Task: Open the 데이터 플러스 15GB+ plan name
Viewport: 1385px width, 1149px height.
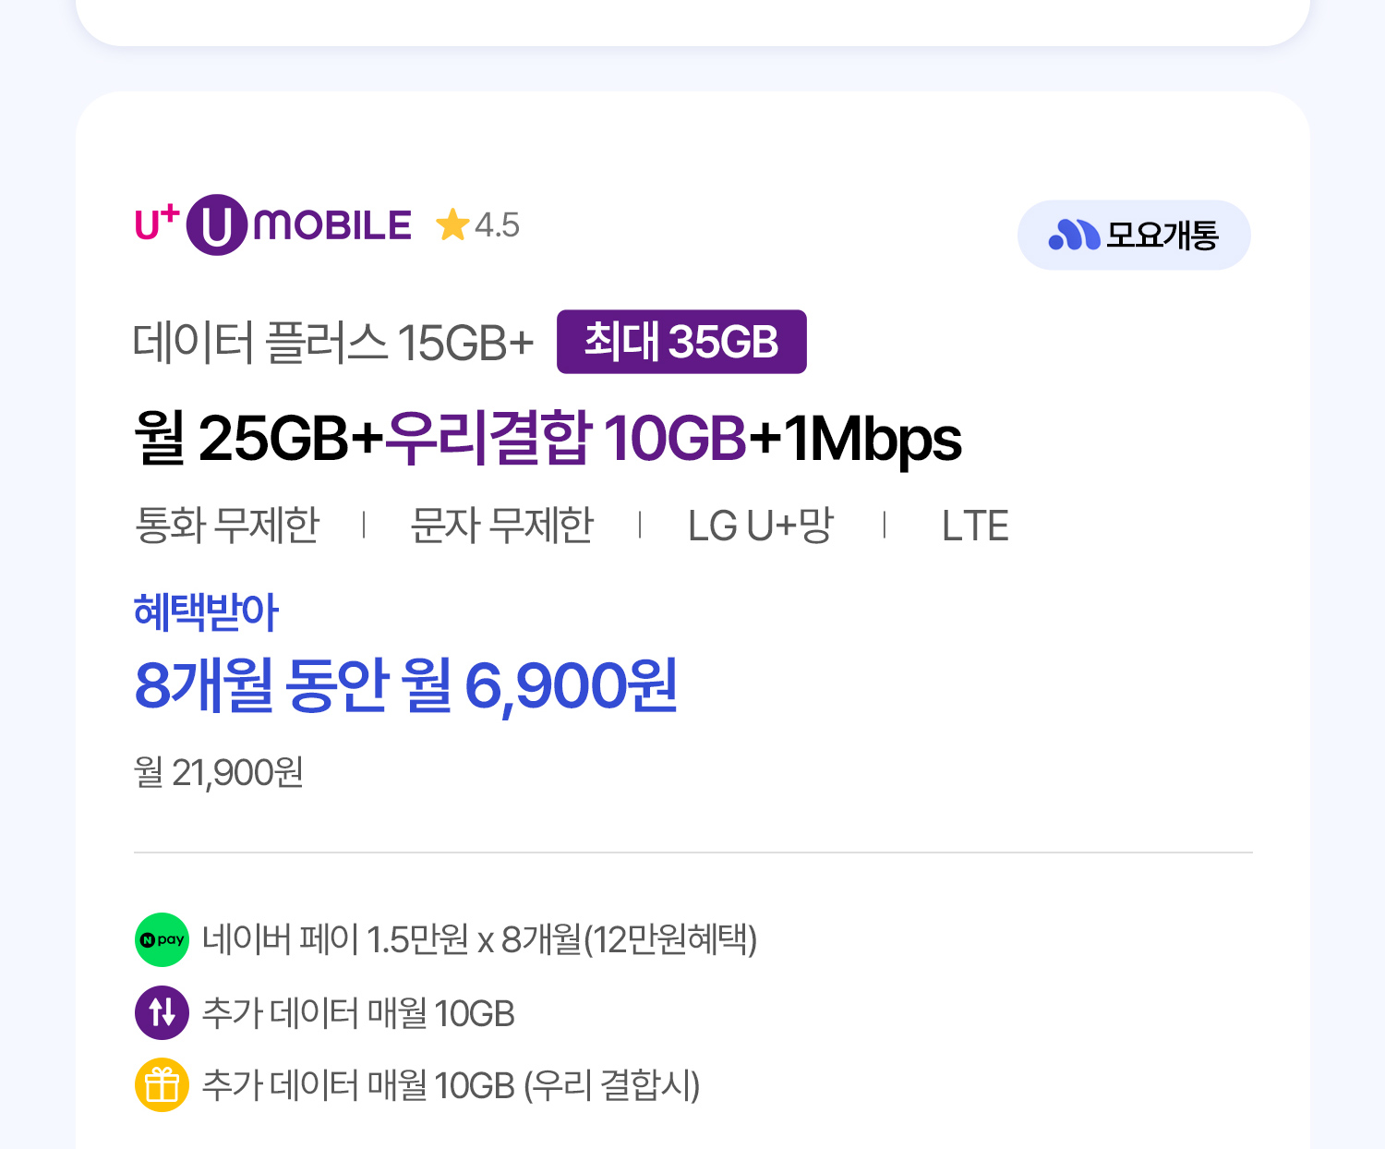Action: click(333, 343)
